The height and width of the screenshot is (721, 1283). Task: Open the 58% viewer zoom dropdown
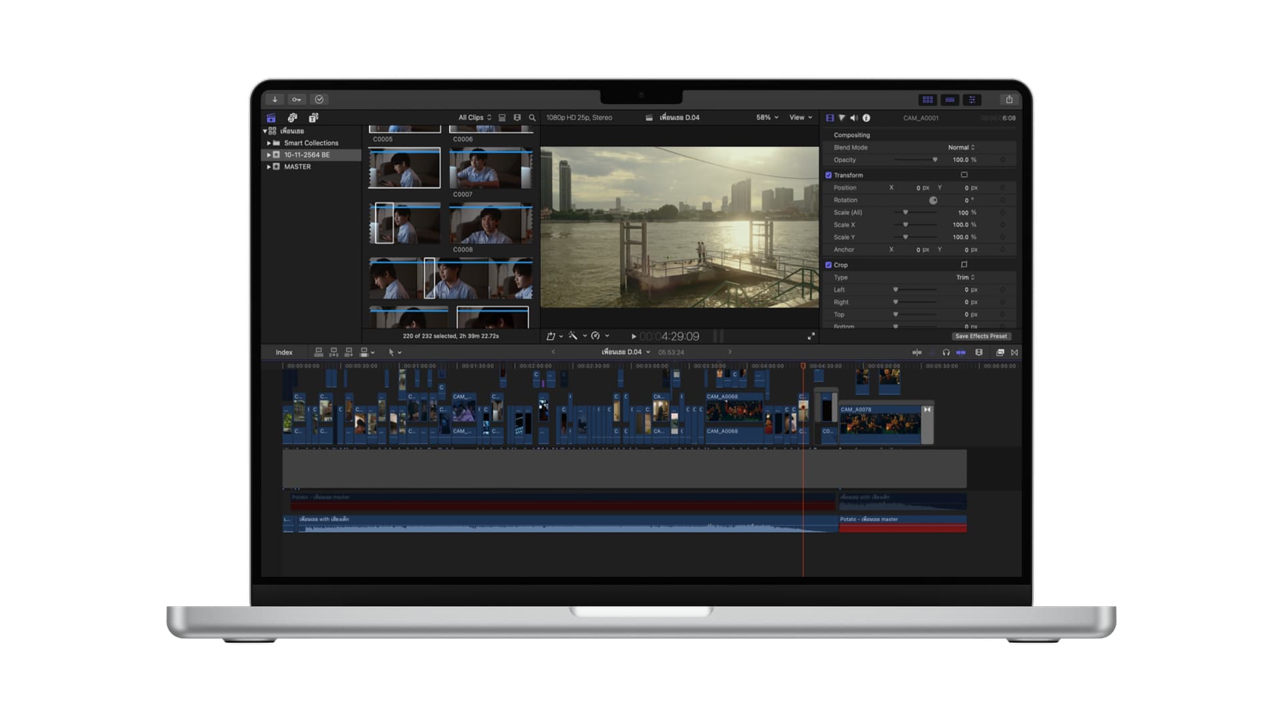click(x=767, y=117)
